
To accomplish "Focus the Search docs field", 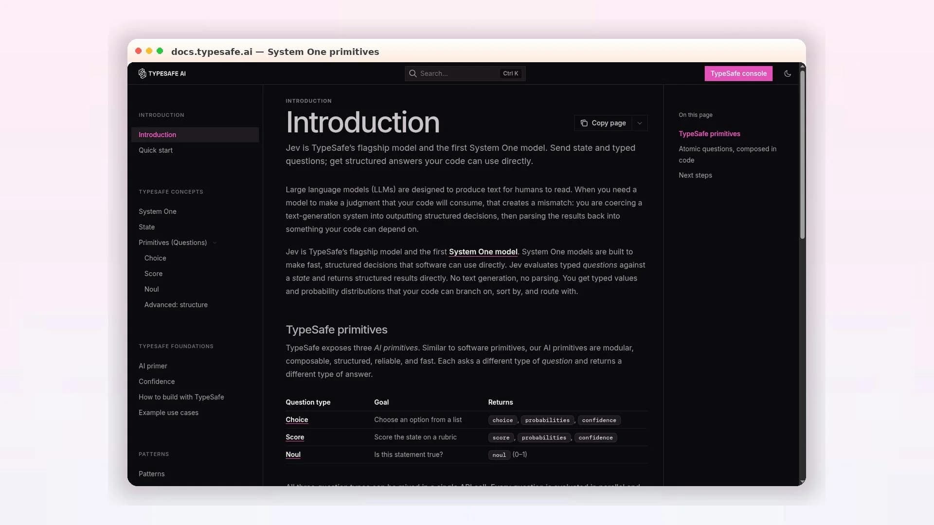I will coord(465,73).
